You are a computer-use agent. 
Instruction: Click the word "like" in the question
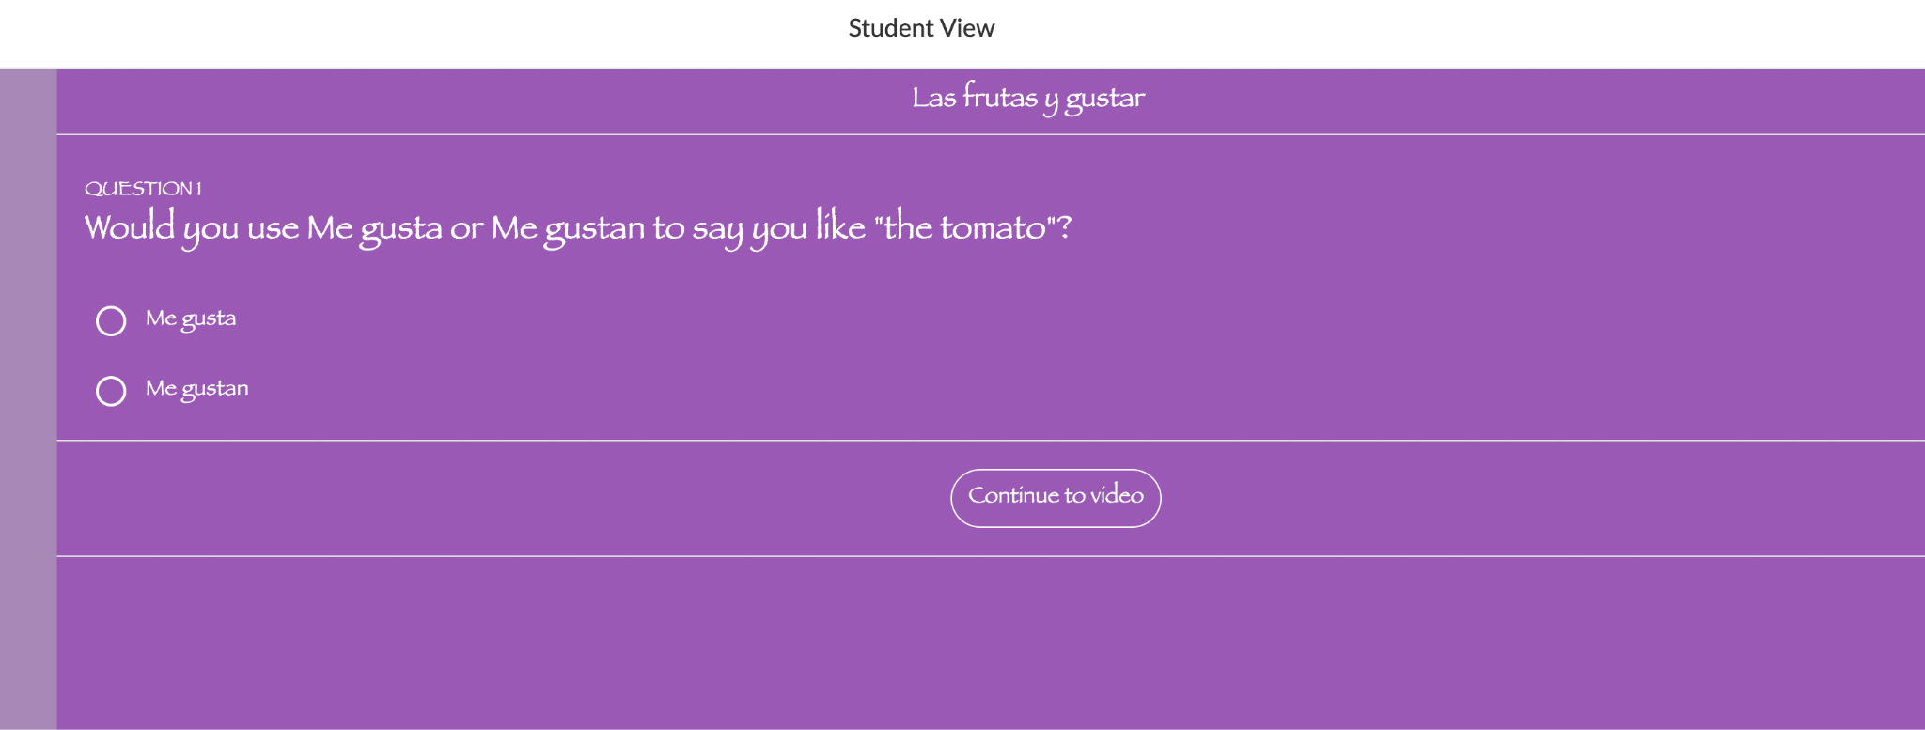[840, 227]
